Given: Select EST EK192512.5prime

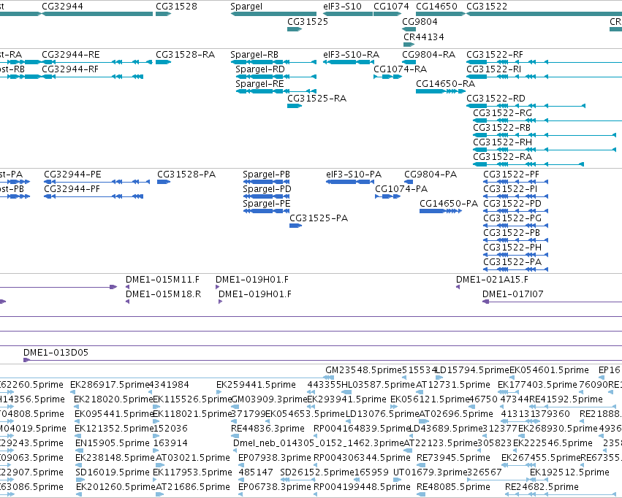Looking at the screenshot, I should click(x=569, y=472).
